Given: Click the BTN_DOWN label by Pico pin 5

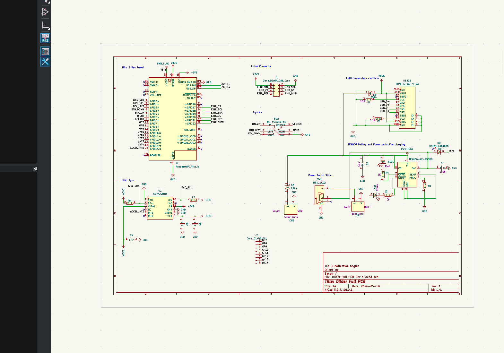Looking at the screenshot, I should point(138,109).
